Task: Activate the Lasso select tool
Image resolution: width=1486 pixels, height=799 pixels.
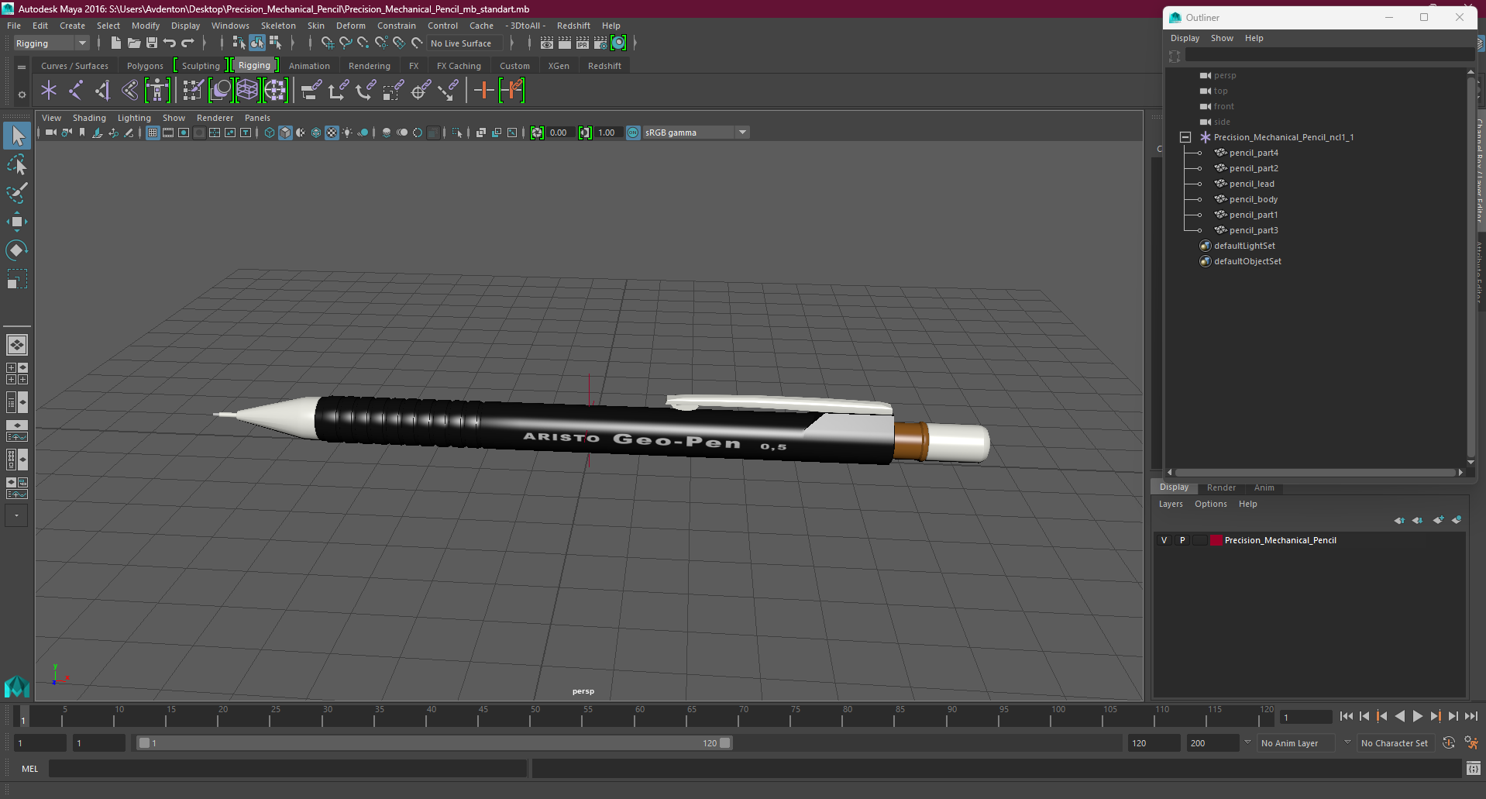Action: 17,164
